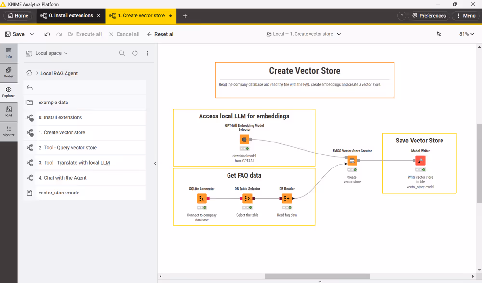Select the FAISS Vector Store Creator node
The image size is (482, 283).
(x=352, y=161)
